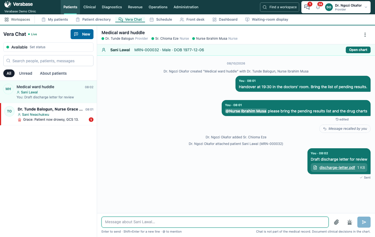Select the All filter pill
The image size is (375, 237).
(x=9, y=73)
